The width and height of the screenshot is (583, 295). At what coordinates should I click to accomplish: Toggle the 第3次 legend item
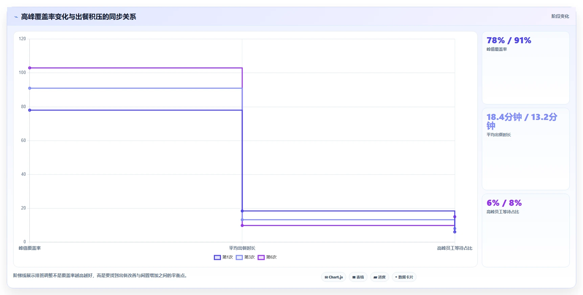tap(245, 257)
